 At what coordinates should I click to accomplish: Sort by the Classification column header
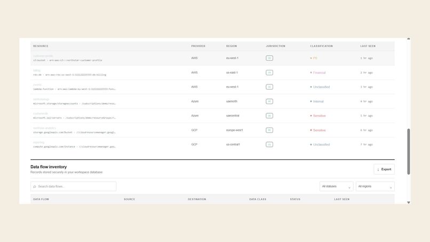pos(321,46)
